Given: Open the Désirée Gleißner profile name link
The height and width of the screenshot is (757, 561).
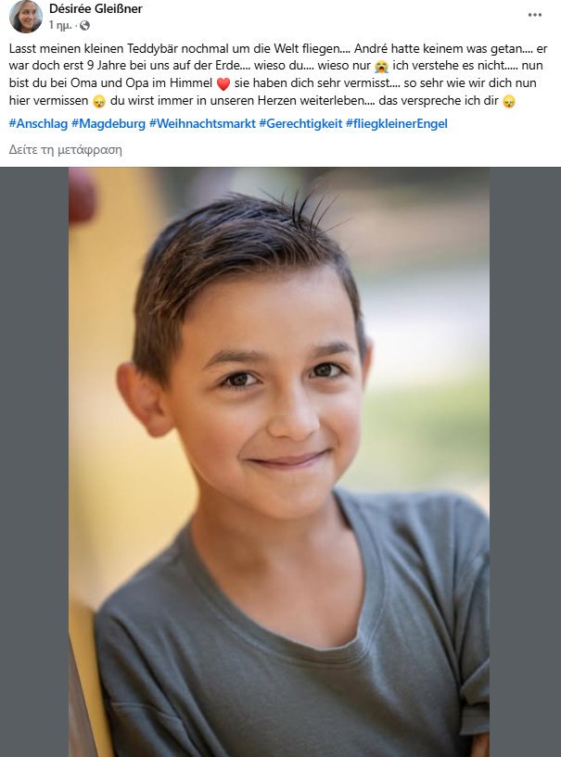Looking at the screenshot, I should tap(96, 8).
